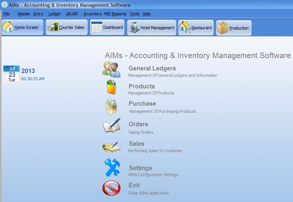Open the Help menu
This screenshot has width=293, height=202.
[146, 14]
